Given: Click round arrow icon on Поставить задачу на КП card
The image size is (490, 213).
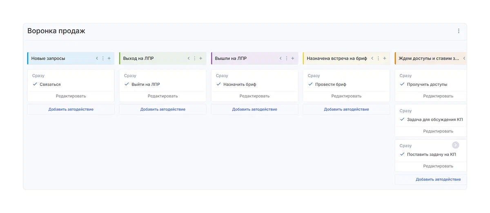Looking at the screenshot, I should click(456, 145).
